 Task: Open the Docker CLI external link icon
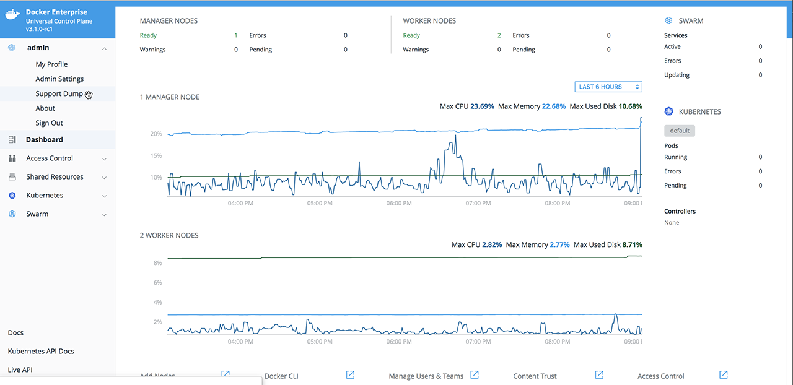[350, 375]
